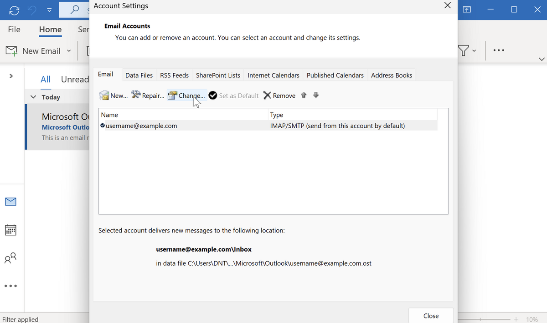Open Calendar view from the navigation bar
547x323 pixels.
click(10, 230)
